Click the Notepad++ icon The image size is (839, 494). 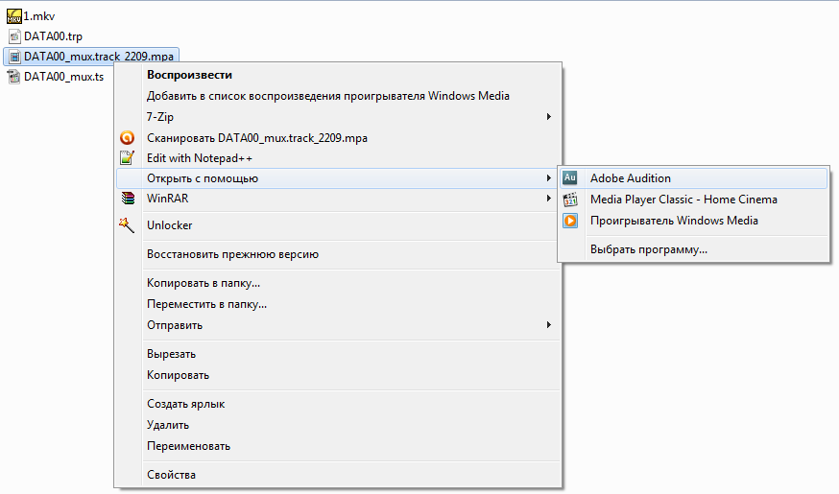click(x=126, y=158)
